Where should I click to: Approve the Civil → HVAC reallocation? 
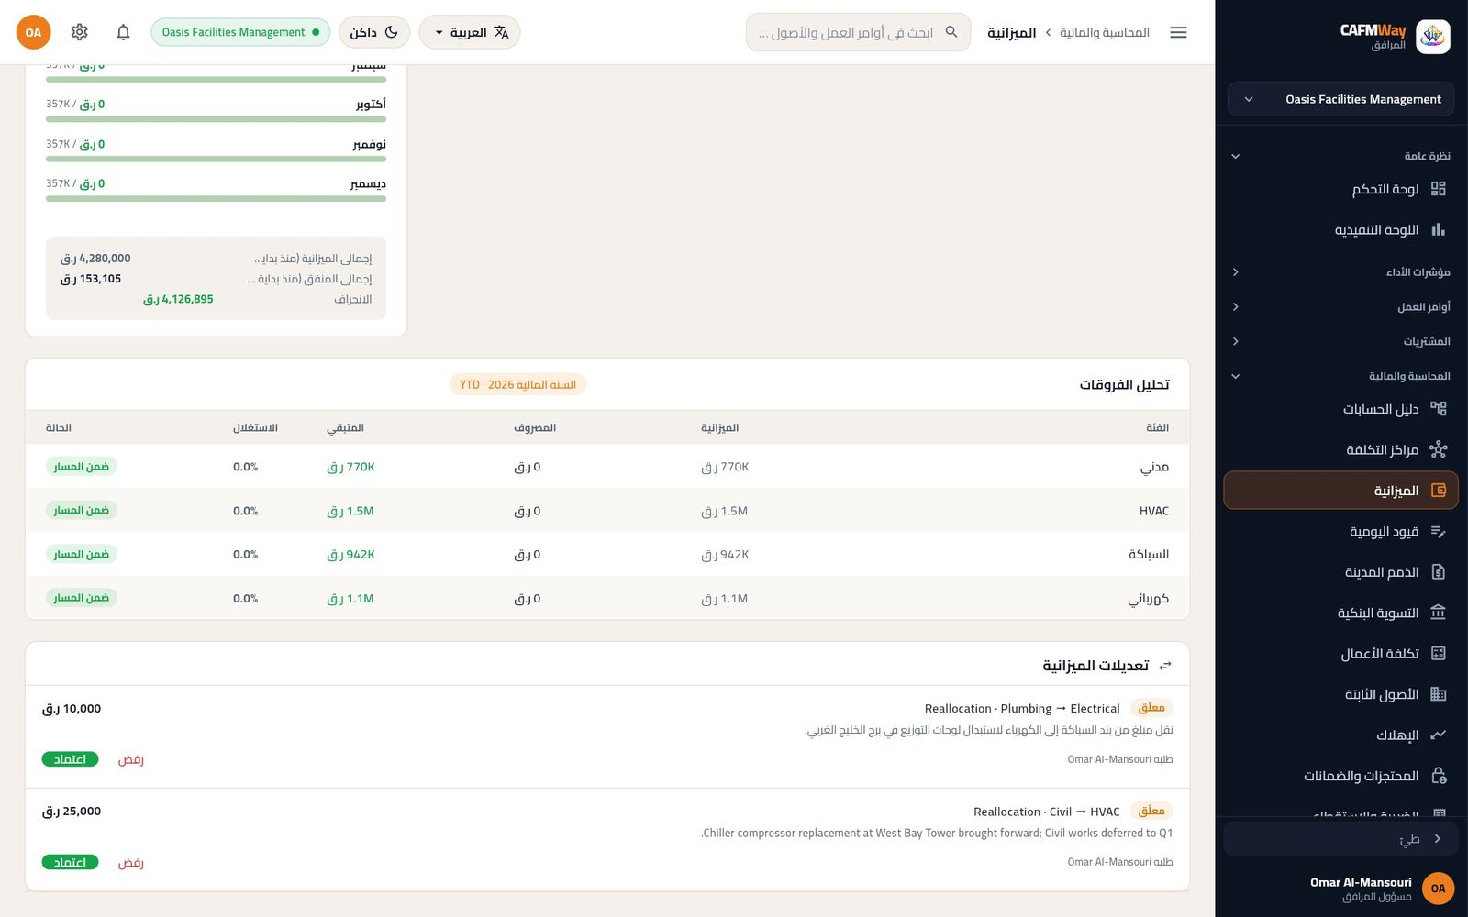[x=70, y=862]
